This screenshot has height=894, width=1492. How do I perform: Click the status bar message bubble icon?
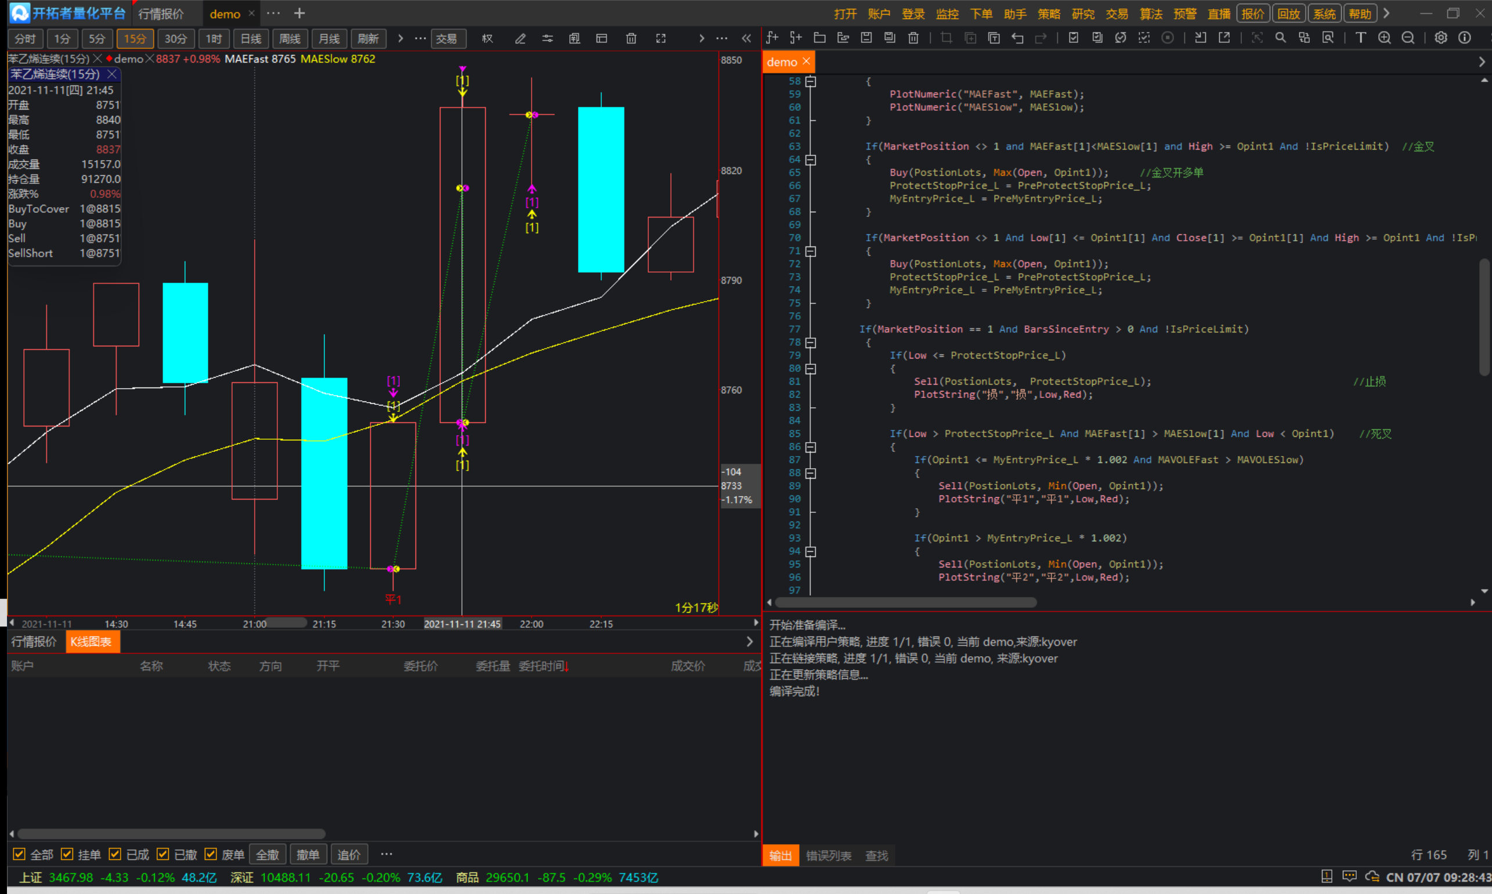1350,877
